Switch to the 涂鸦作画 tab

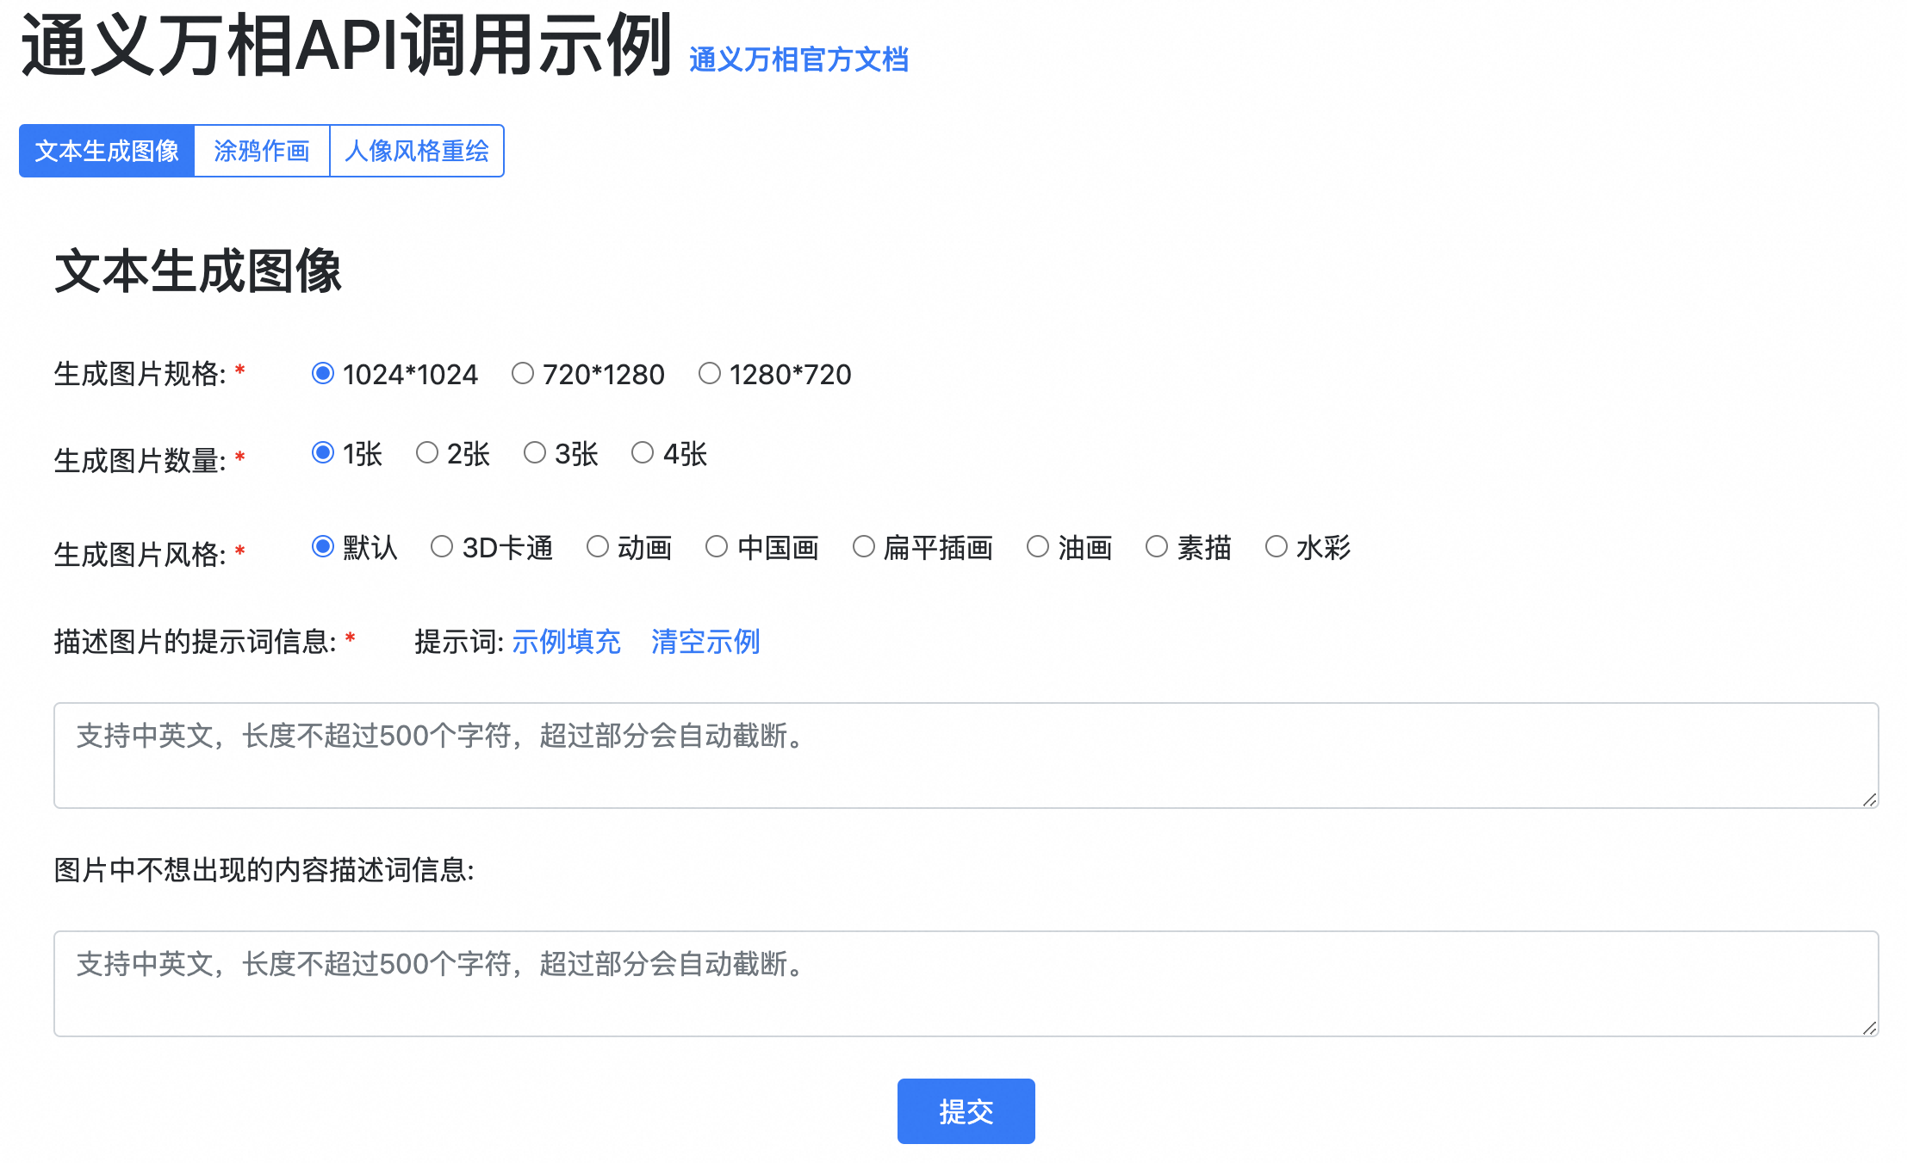[262, 151]
